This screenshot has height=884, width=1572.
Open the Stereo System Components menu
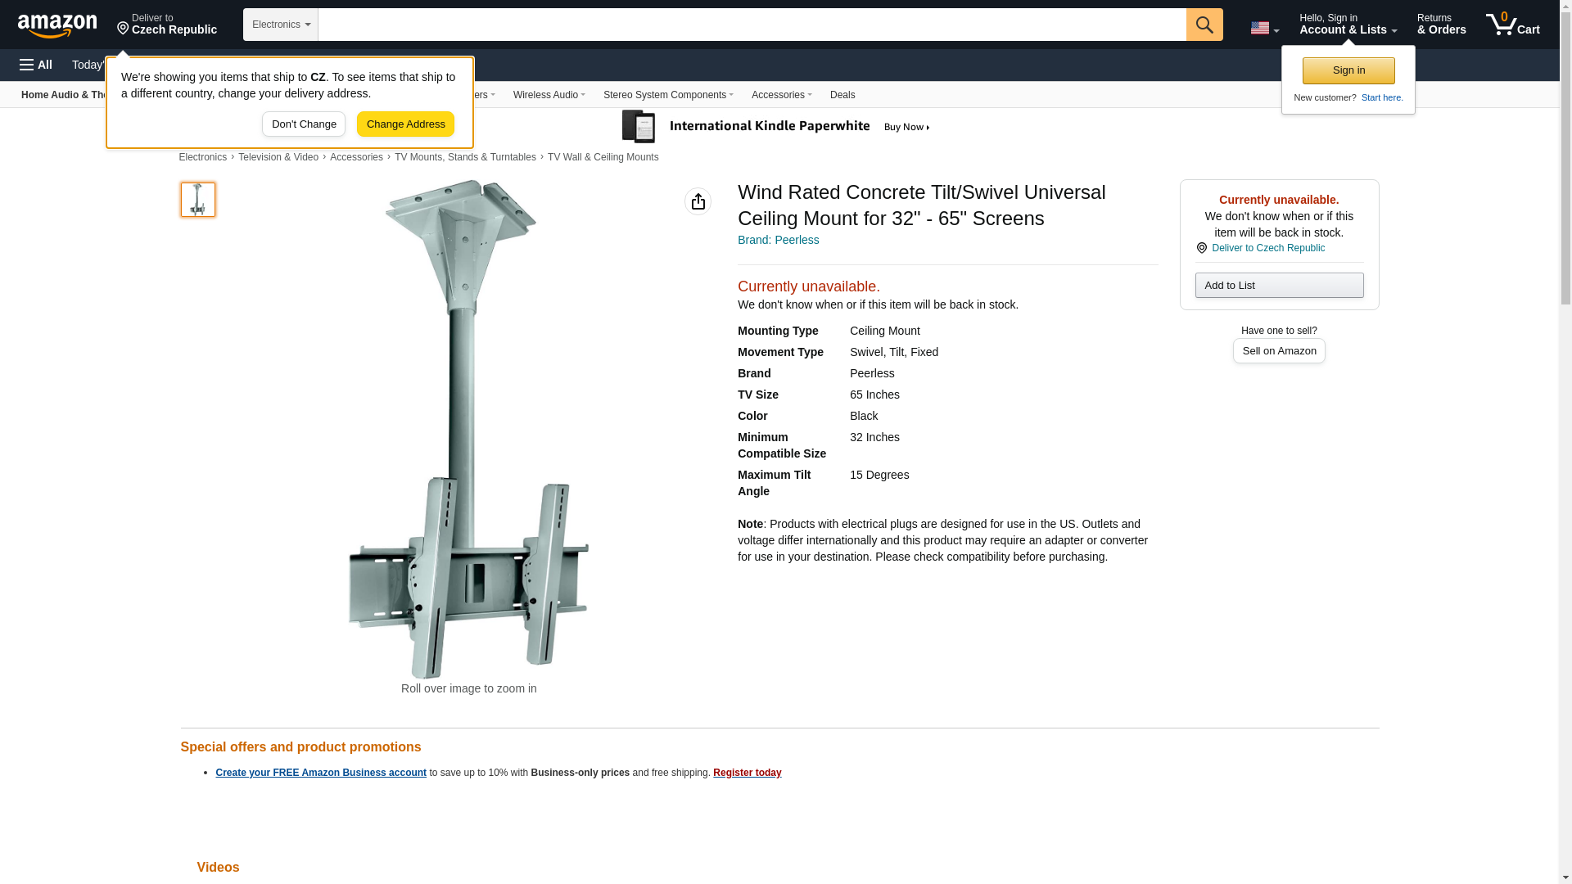(667, 95)
